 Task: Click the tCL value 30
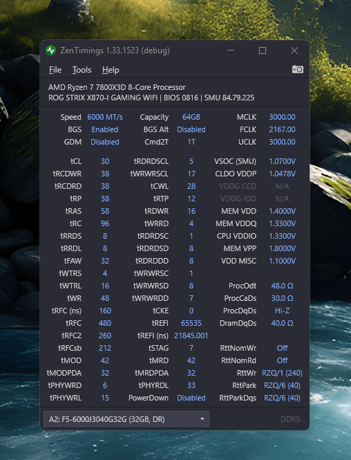tap(105, 161)
